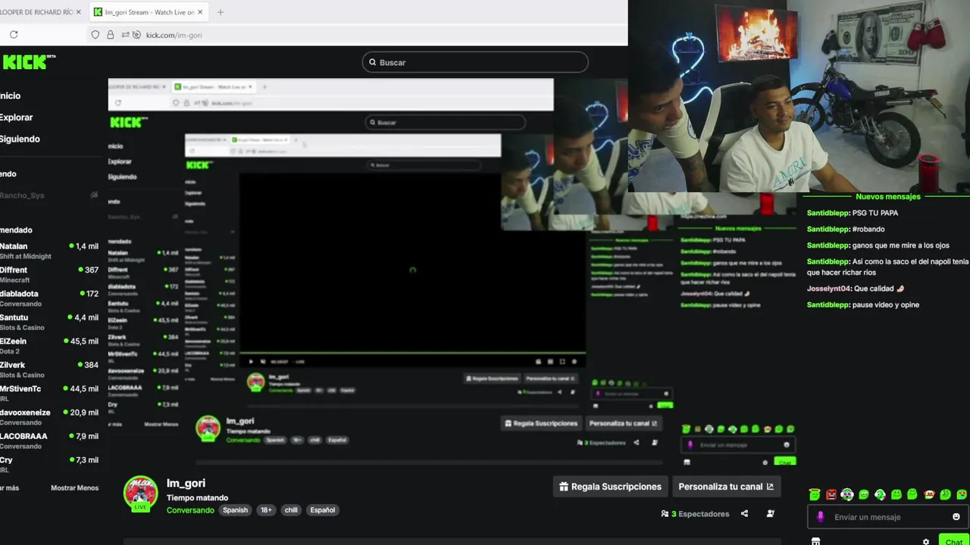This screenshot has height=545, width=970.
Task: Open the shield tracking protection icon
Action: [x=95, y=35]
